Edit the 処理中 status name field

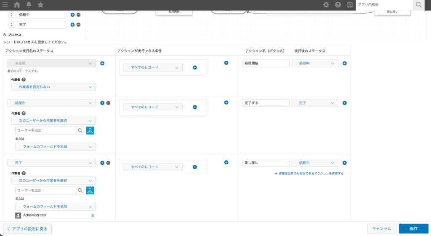pyautogui.click(x=42, y=15)
